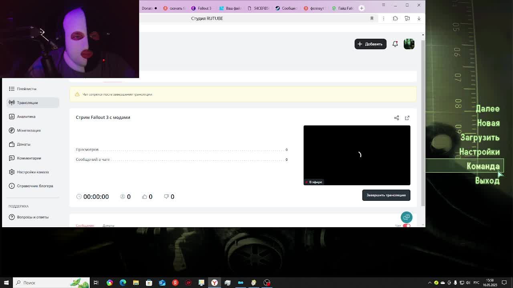Select Выход in the Fallout menu
The image size is (513, 288).
click(487, 181)
